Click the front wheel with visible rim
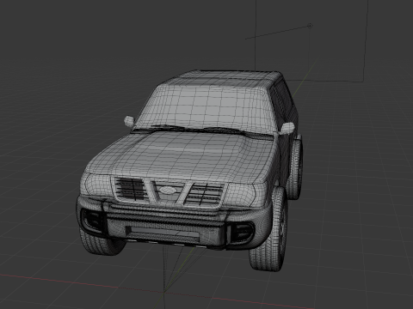The width and height of the screenshot is (413, 309). pos(269,229)
